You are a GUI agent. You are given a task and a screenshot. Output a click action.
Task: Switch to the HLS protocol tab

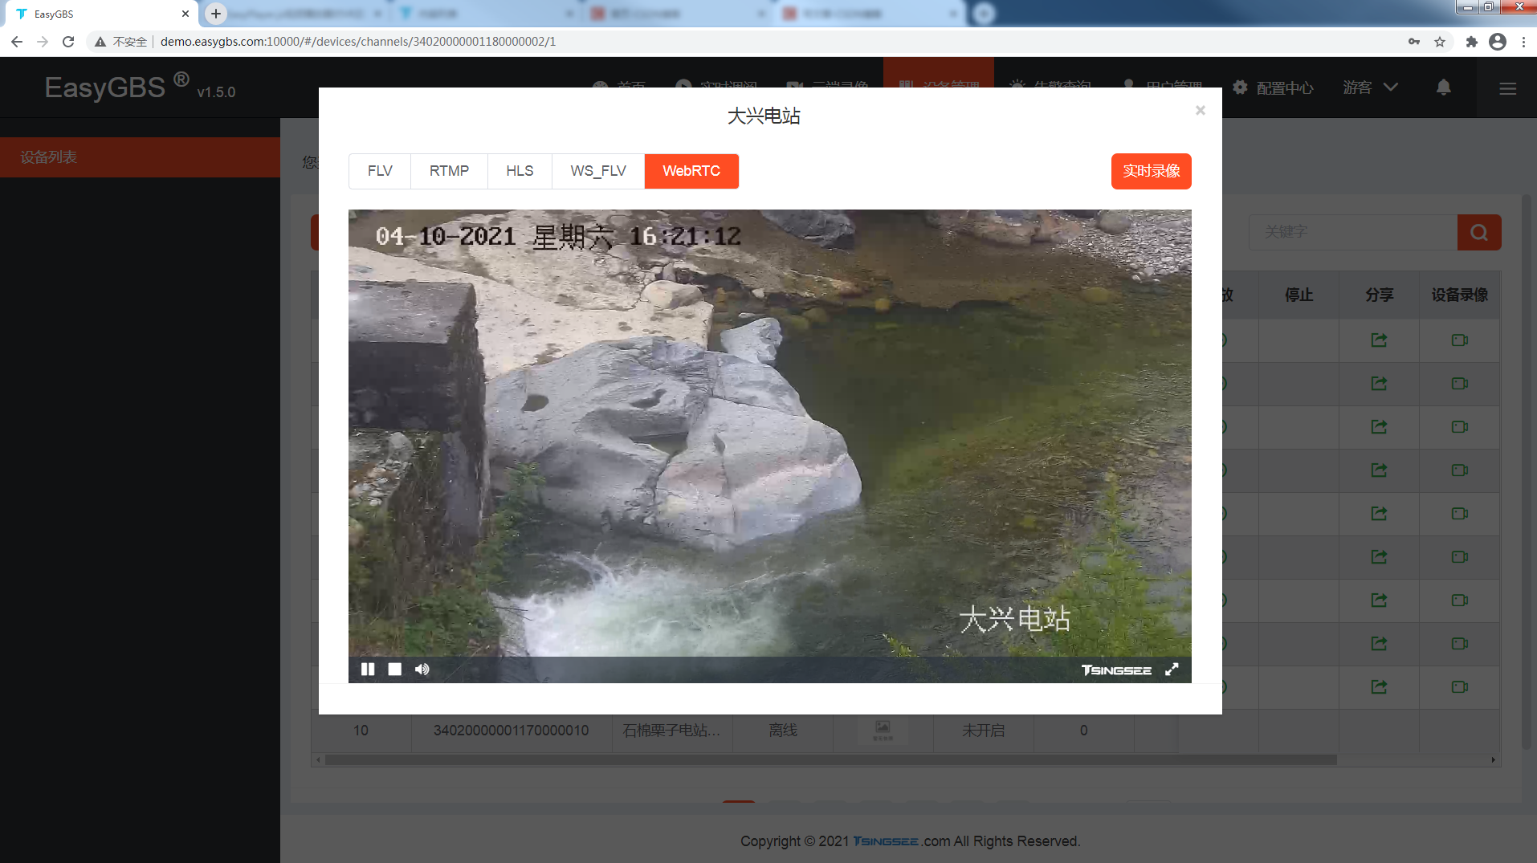(520, 171)
